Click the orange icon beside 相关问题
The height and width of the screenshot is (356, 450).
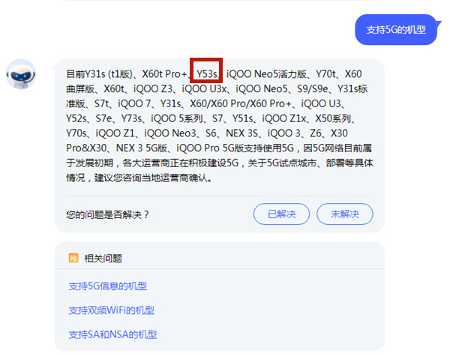point(73,258)
